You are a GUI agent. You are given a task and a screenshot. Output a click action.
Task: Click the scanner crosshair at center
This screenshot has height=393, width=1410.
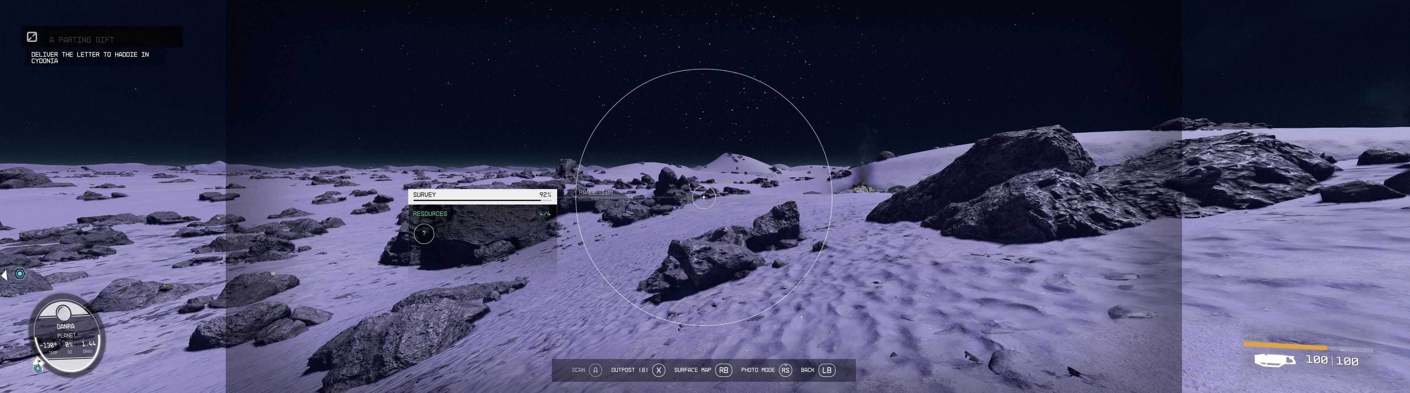(704, 197)
